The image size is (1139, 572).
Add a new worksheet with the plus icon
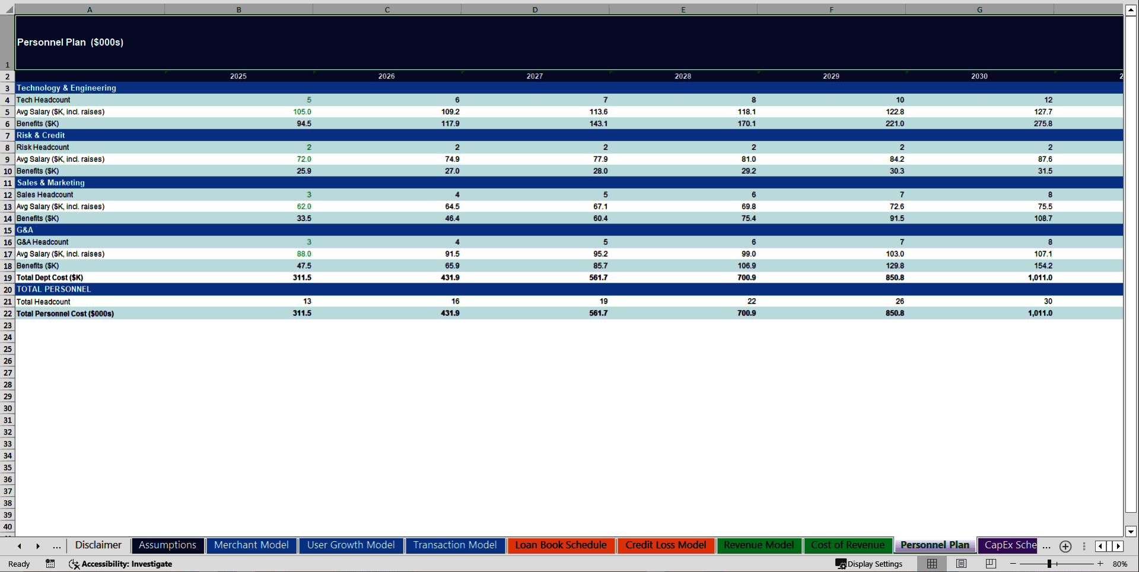(x=1065, y=547)
